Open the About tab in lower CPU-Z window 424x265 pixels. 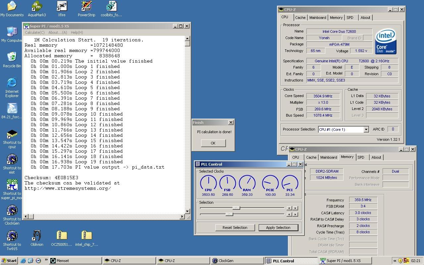click(x=376, y=157)
